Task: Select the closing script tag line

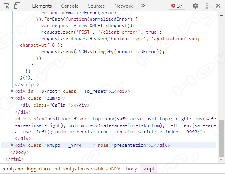Action: 27,84
